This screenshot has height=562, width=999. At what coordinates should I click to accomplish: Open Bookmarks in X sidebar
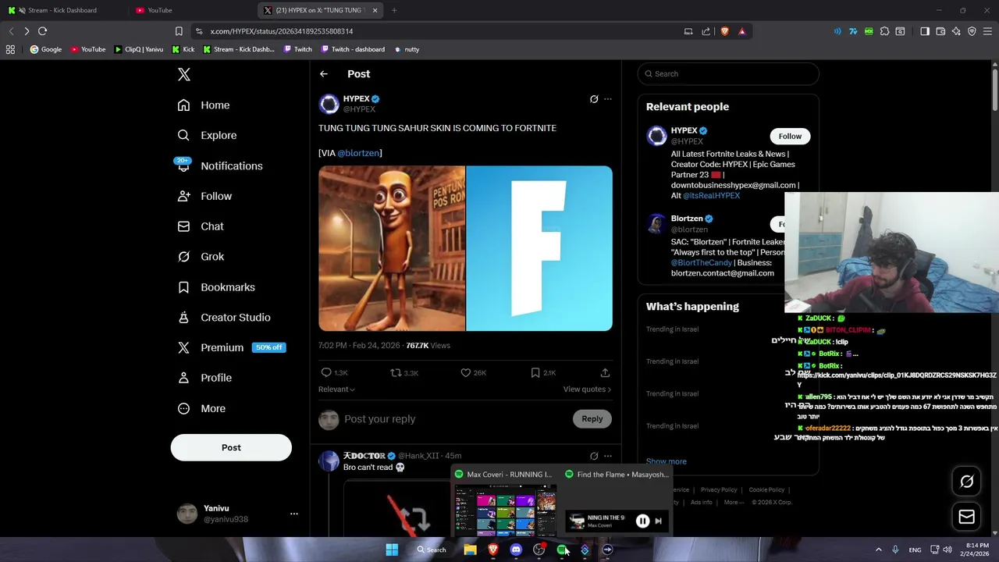[216, 287]
